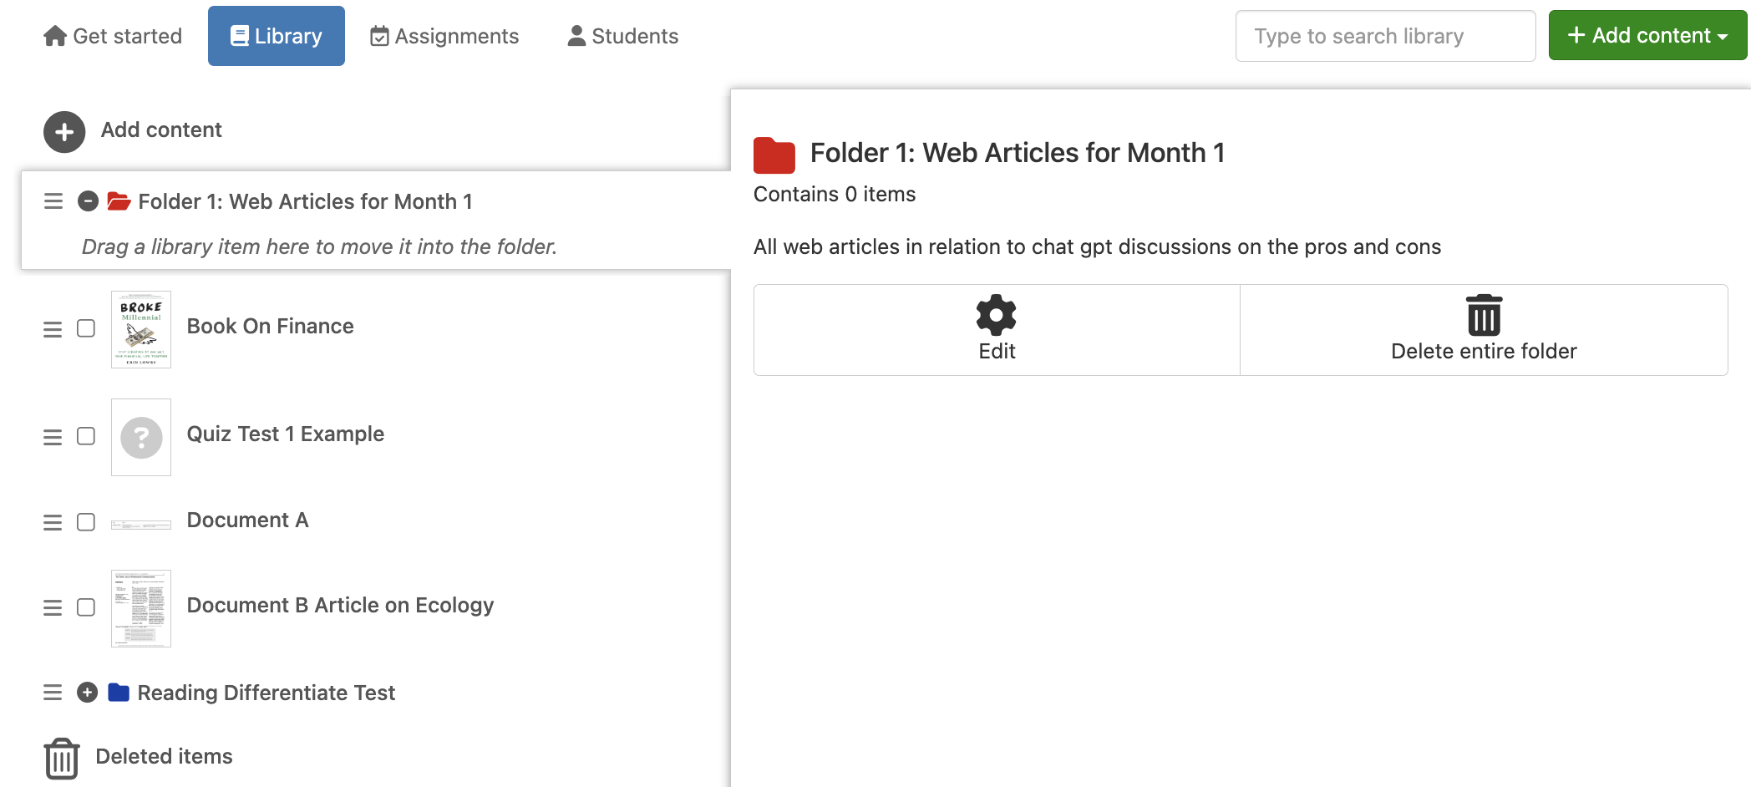Click drag handle beside Book On Finance
The width and height of the screenshot is (1751, 787).
(x=53, y=329)
